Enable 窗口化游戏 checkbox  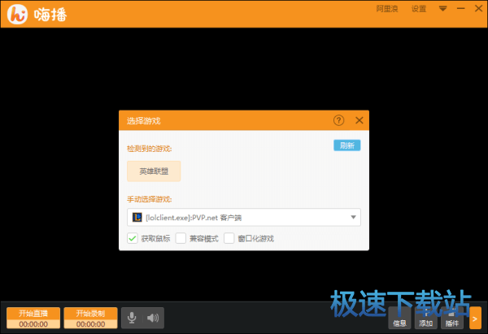pyautogui.click(x=229, y=239)
